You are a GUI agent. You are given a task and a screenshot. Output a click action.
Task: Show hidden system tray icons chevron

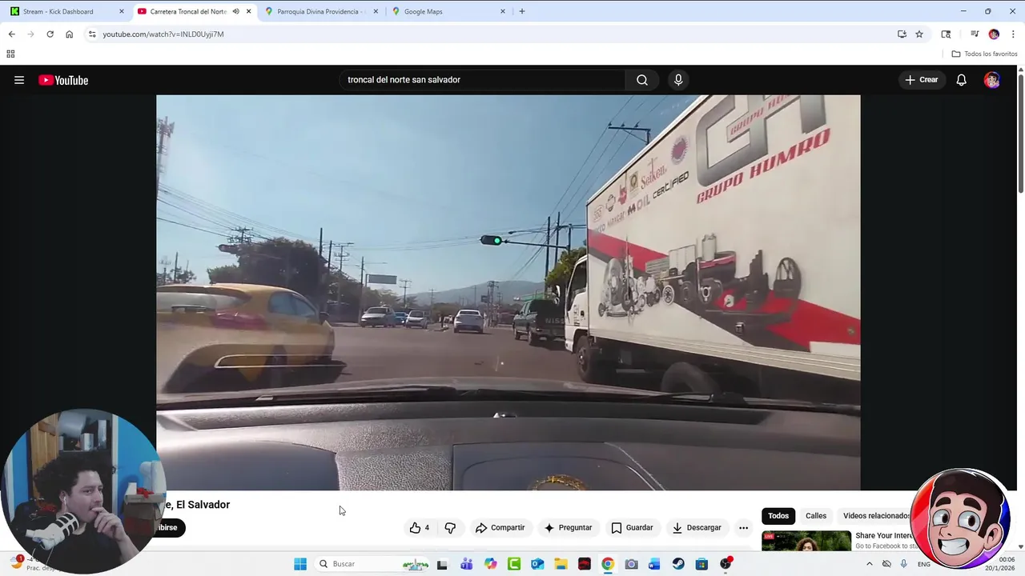pyautogui.click(x=870, y=564)
